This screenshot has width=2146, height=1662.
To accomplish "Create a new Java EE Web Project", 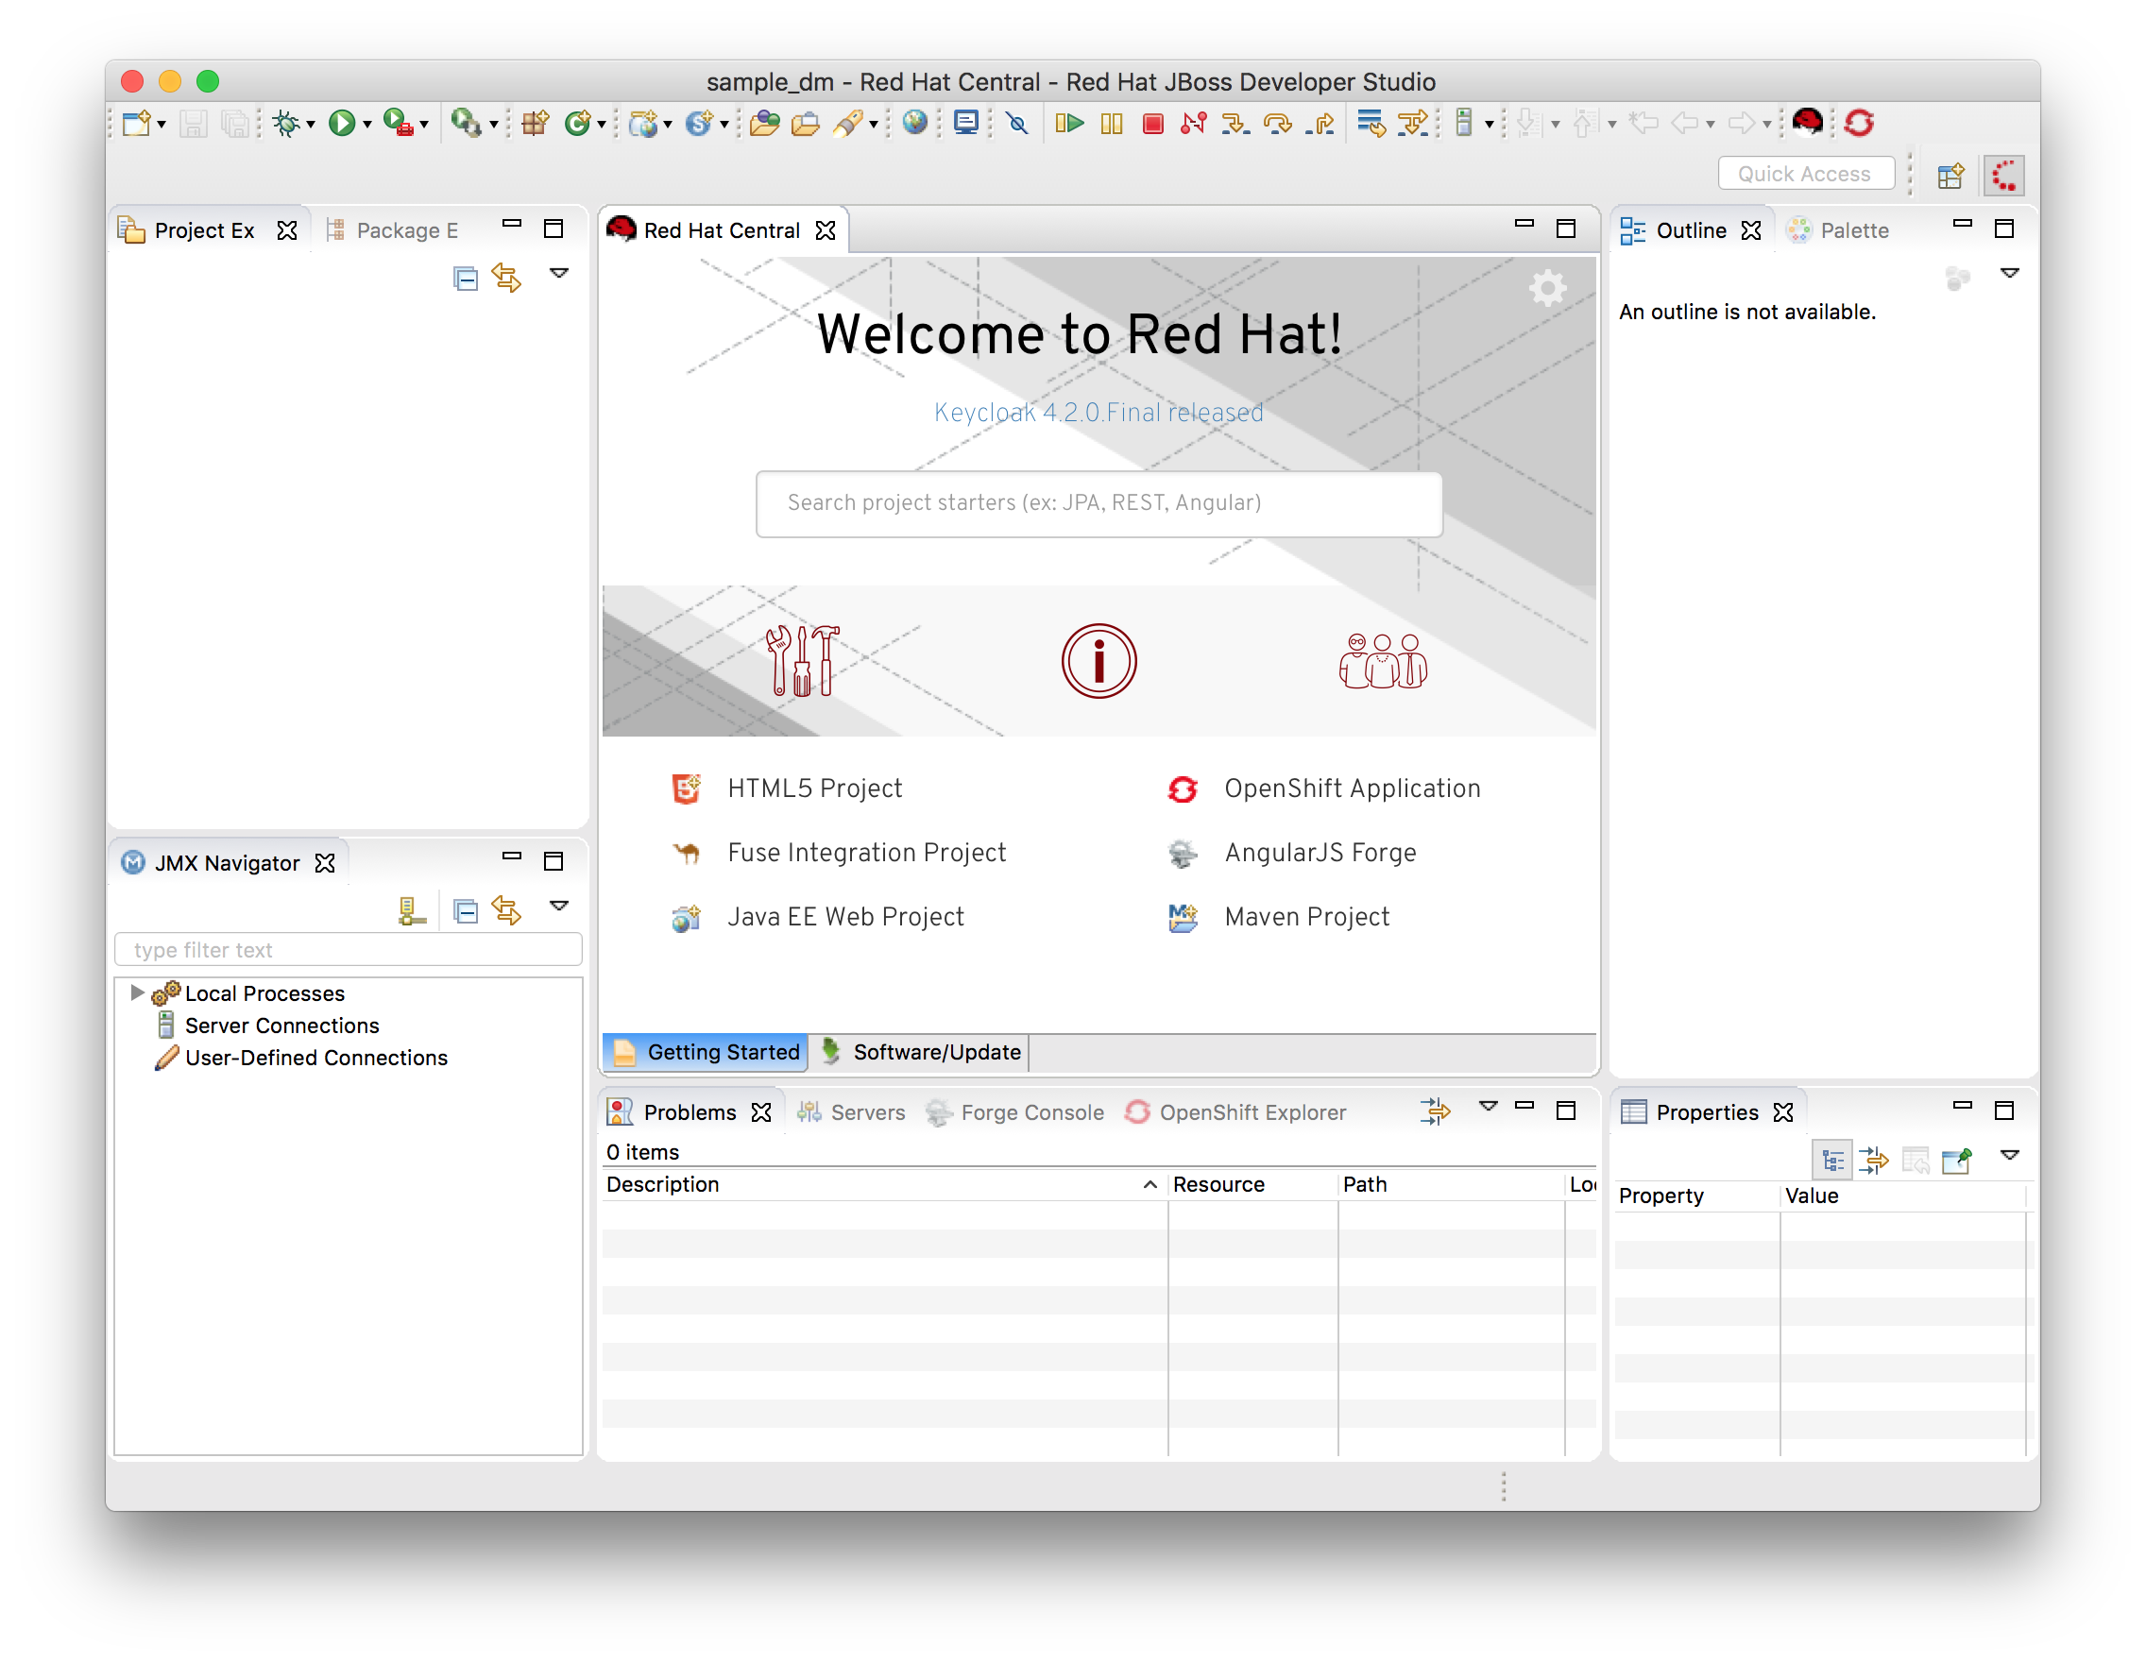I will click(x=845, y=916).
